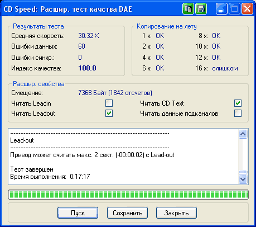Click the copy results icon in title bar

(x=188, y=9)
